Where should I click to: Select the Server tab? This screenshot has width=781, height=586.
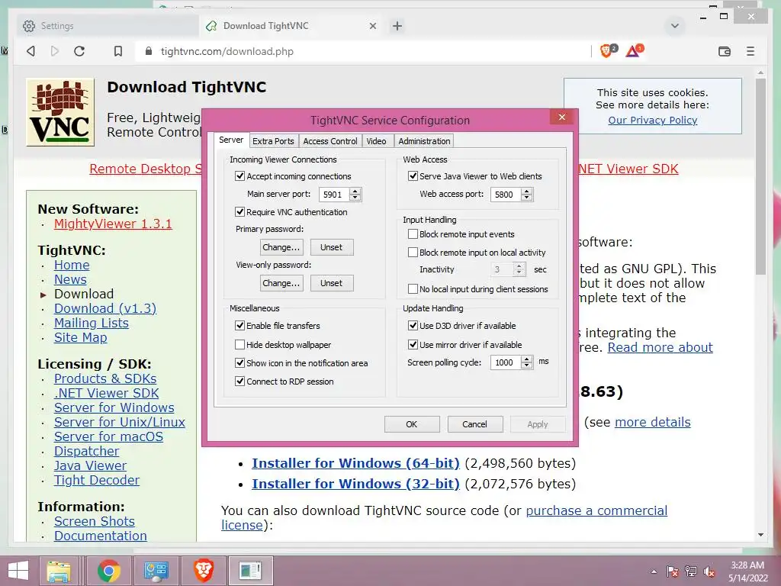[231, 140]
